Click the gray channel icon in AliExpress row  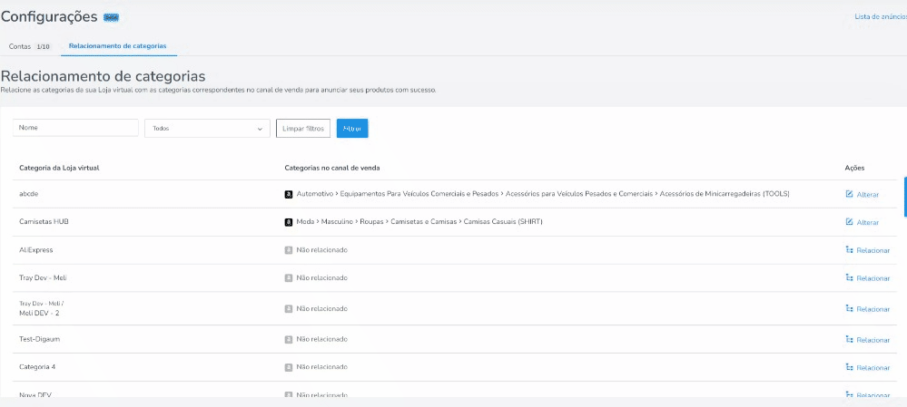288,250
